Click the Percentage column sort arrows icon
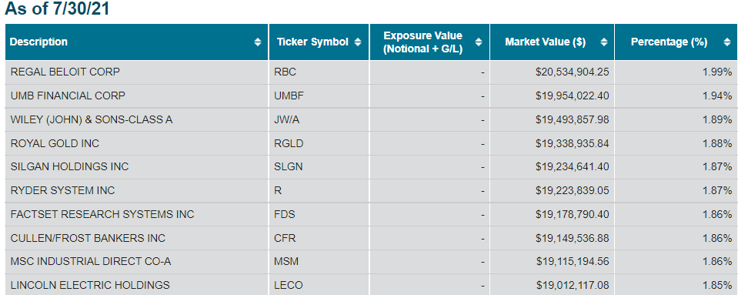Screen dimensions: 738x295 pos(727,42)
